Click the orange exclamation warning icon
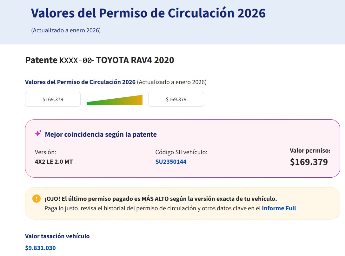Viewport: 345px width, 256px height. (x=36, y=198)
